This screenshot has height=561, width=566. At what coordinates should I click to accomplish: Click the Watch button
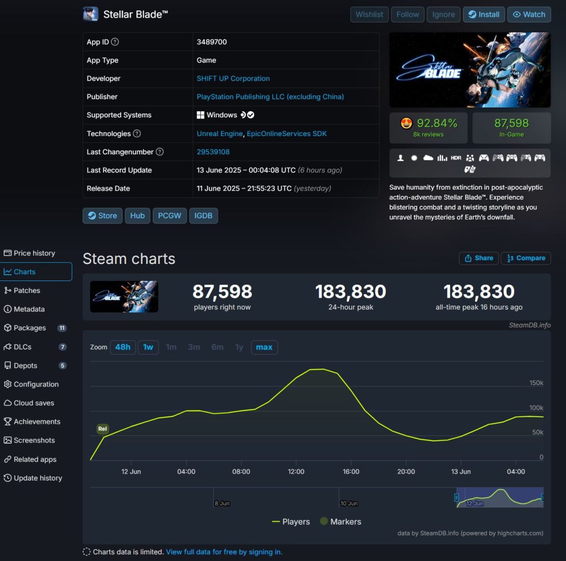coord(529,15)
